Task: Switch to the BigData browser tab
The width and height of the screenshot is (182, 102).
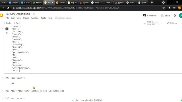Action: 72,3
